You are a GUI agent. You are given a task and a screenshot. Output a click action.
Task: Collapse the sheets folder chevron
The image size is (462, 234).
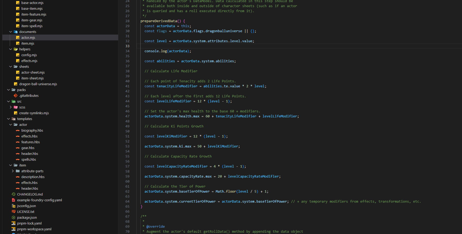11,66
